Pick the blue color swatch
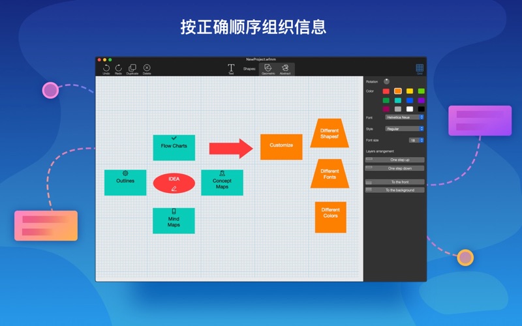This screenshot has height=326, width=522. (410, 100)
